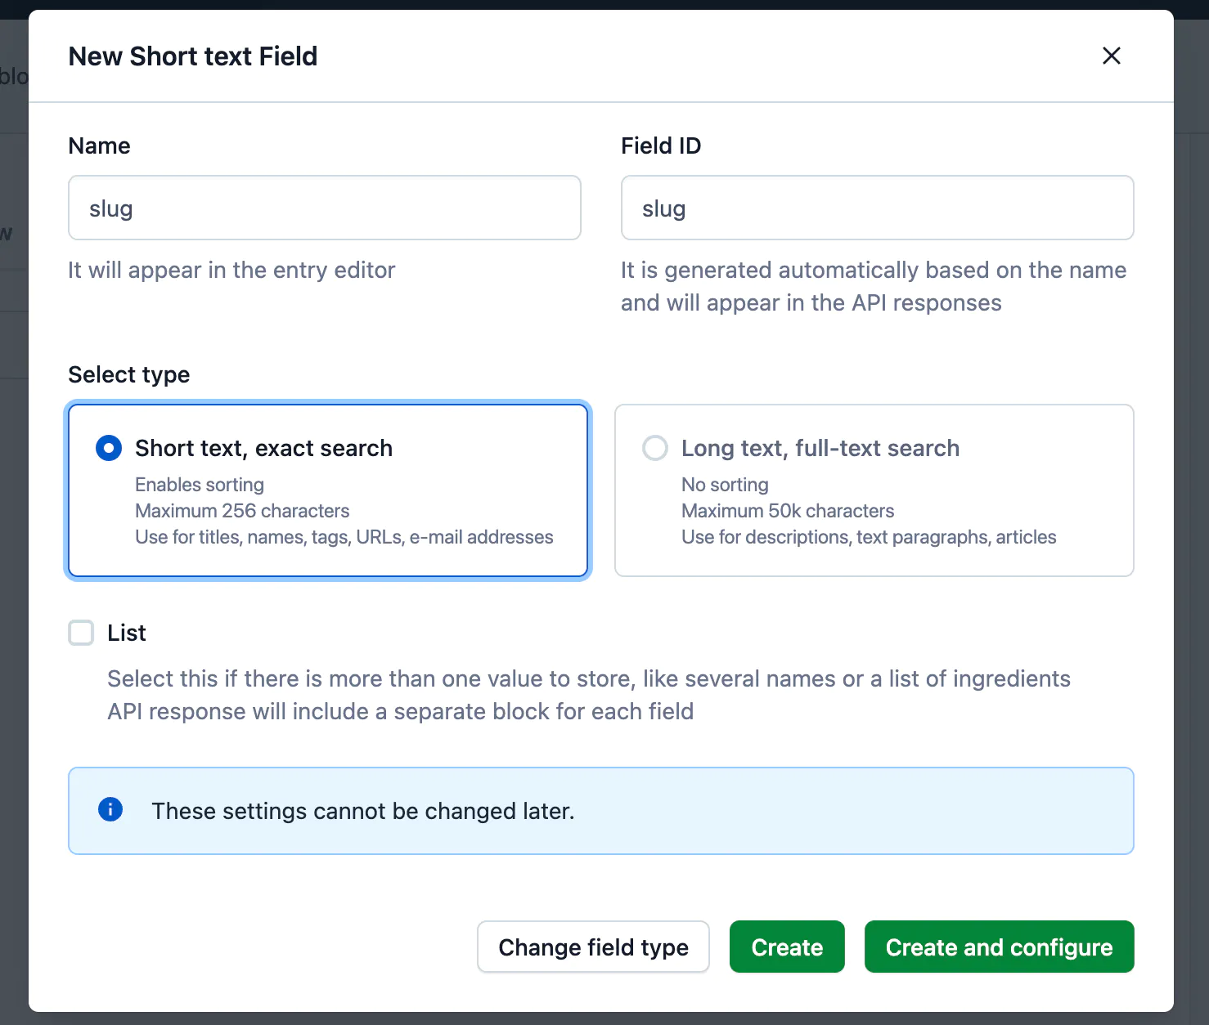The height and width of the screenshot is (1025, 1209).
Task: Click the 'New Short text Field' title
Action: pyautogui.click(x=193, y=56)
